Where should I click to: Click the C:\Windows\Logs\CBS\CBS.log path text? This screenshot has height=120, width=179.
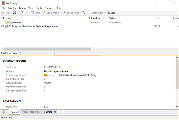(x=79, y=75)
